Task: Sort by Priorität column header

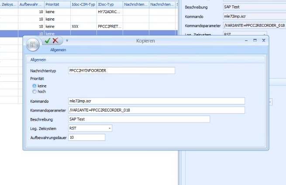Action: [x=57, y=4]
